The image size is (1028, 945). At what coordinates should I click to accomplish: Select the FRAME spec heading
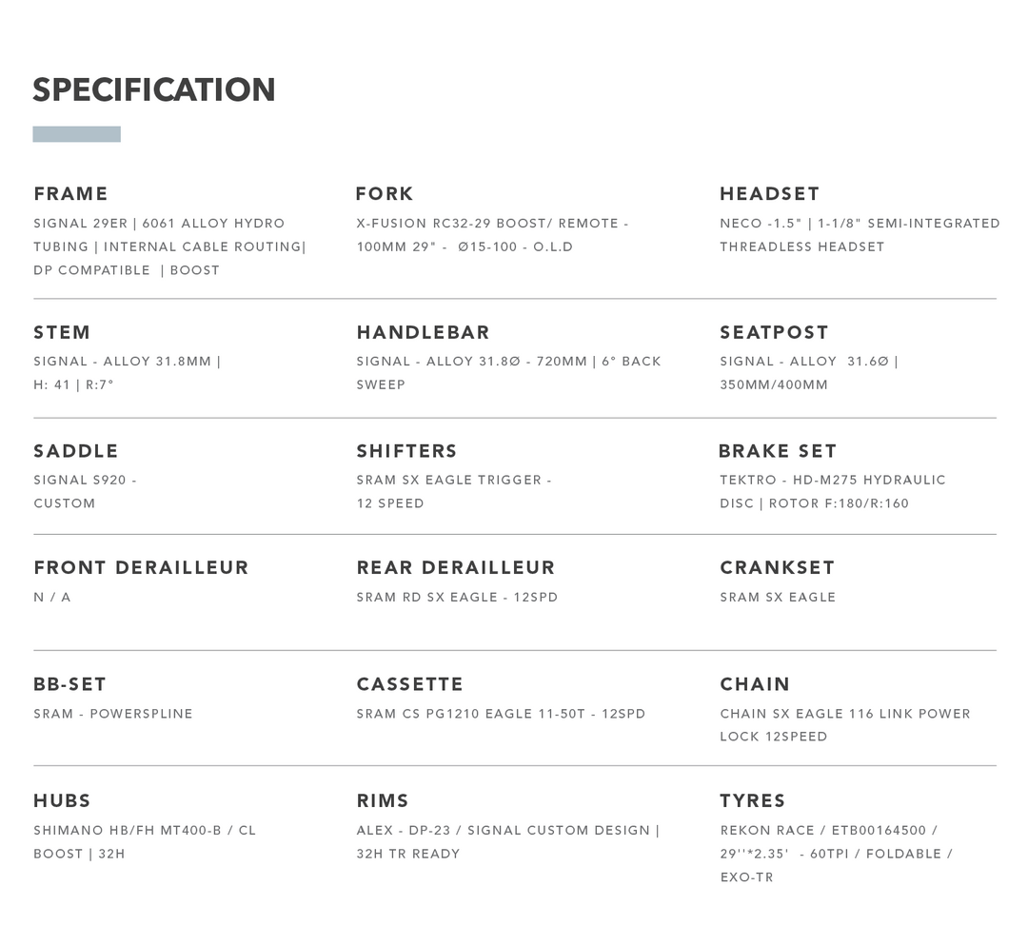[70, 194]
